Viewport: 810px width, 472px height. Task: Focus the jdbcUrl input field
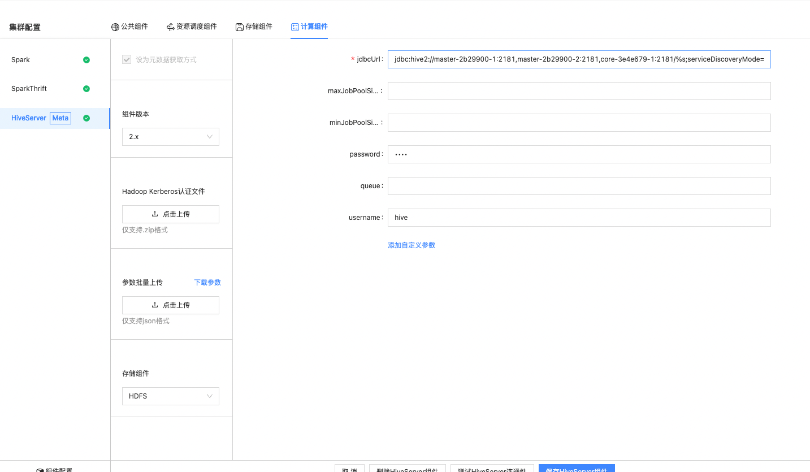579,59
